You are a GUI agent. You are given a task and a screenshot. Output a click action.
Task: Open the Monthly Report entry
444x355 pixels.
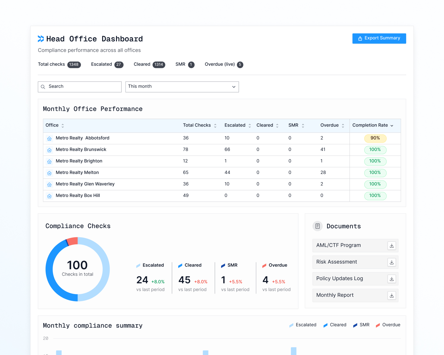355,295
